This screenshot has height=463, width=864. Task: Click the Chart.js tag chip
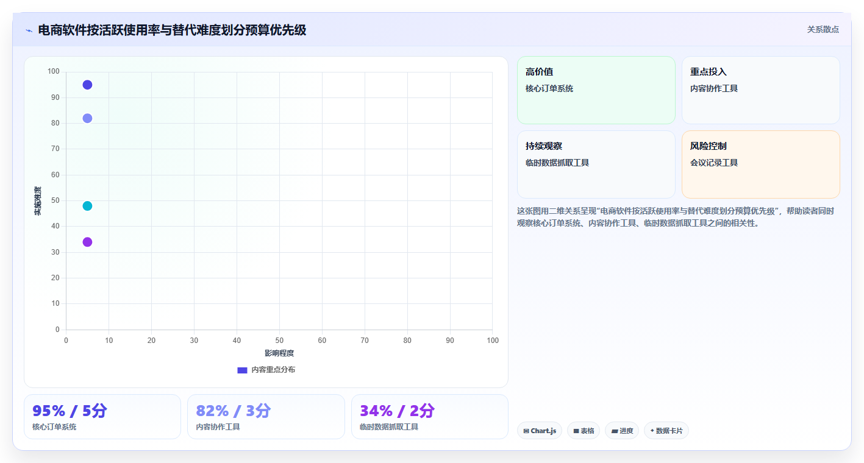tap(540, 431)
